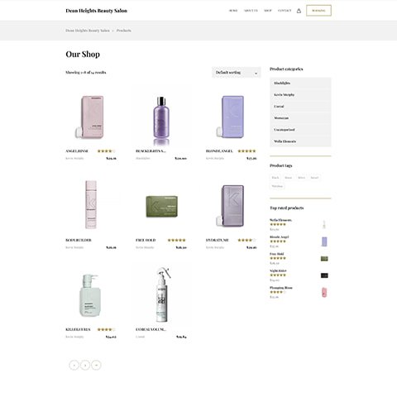
Task: Open the Blonde.Angel top rated thumbnail
Action: [x=324, y=242]
